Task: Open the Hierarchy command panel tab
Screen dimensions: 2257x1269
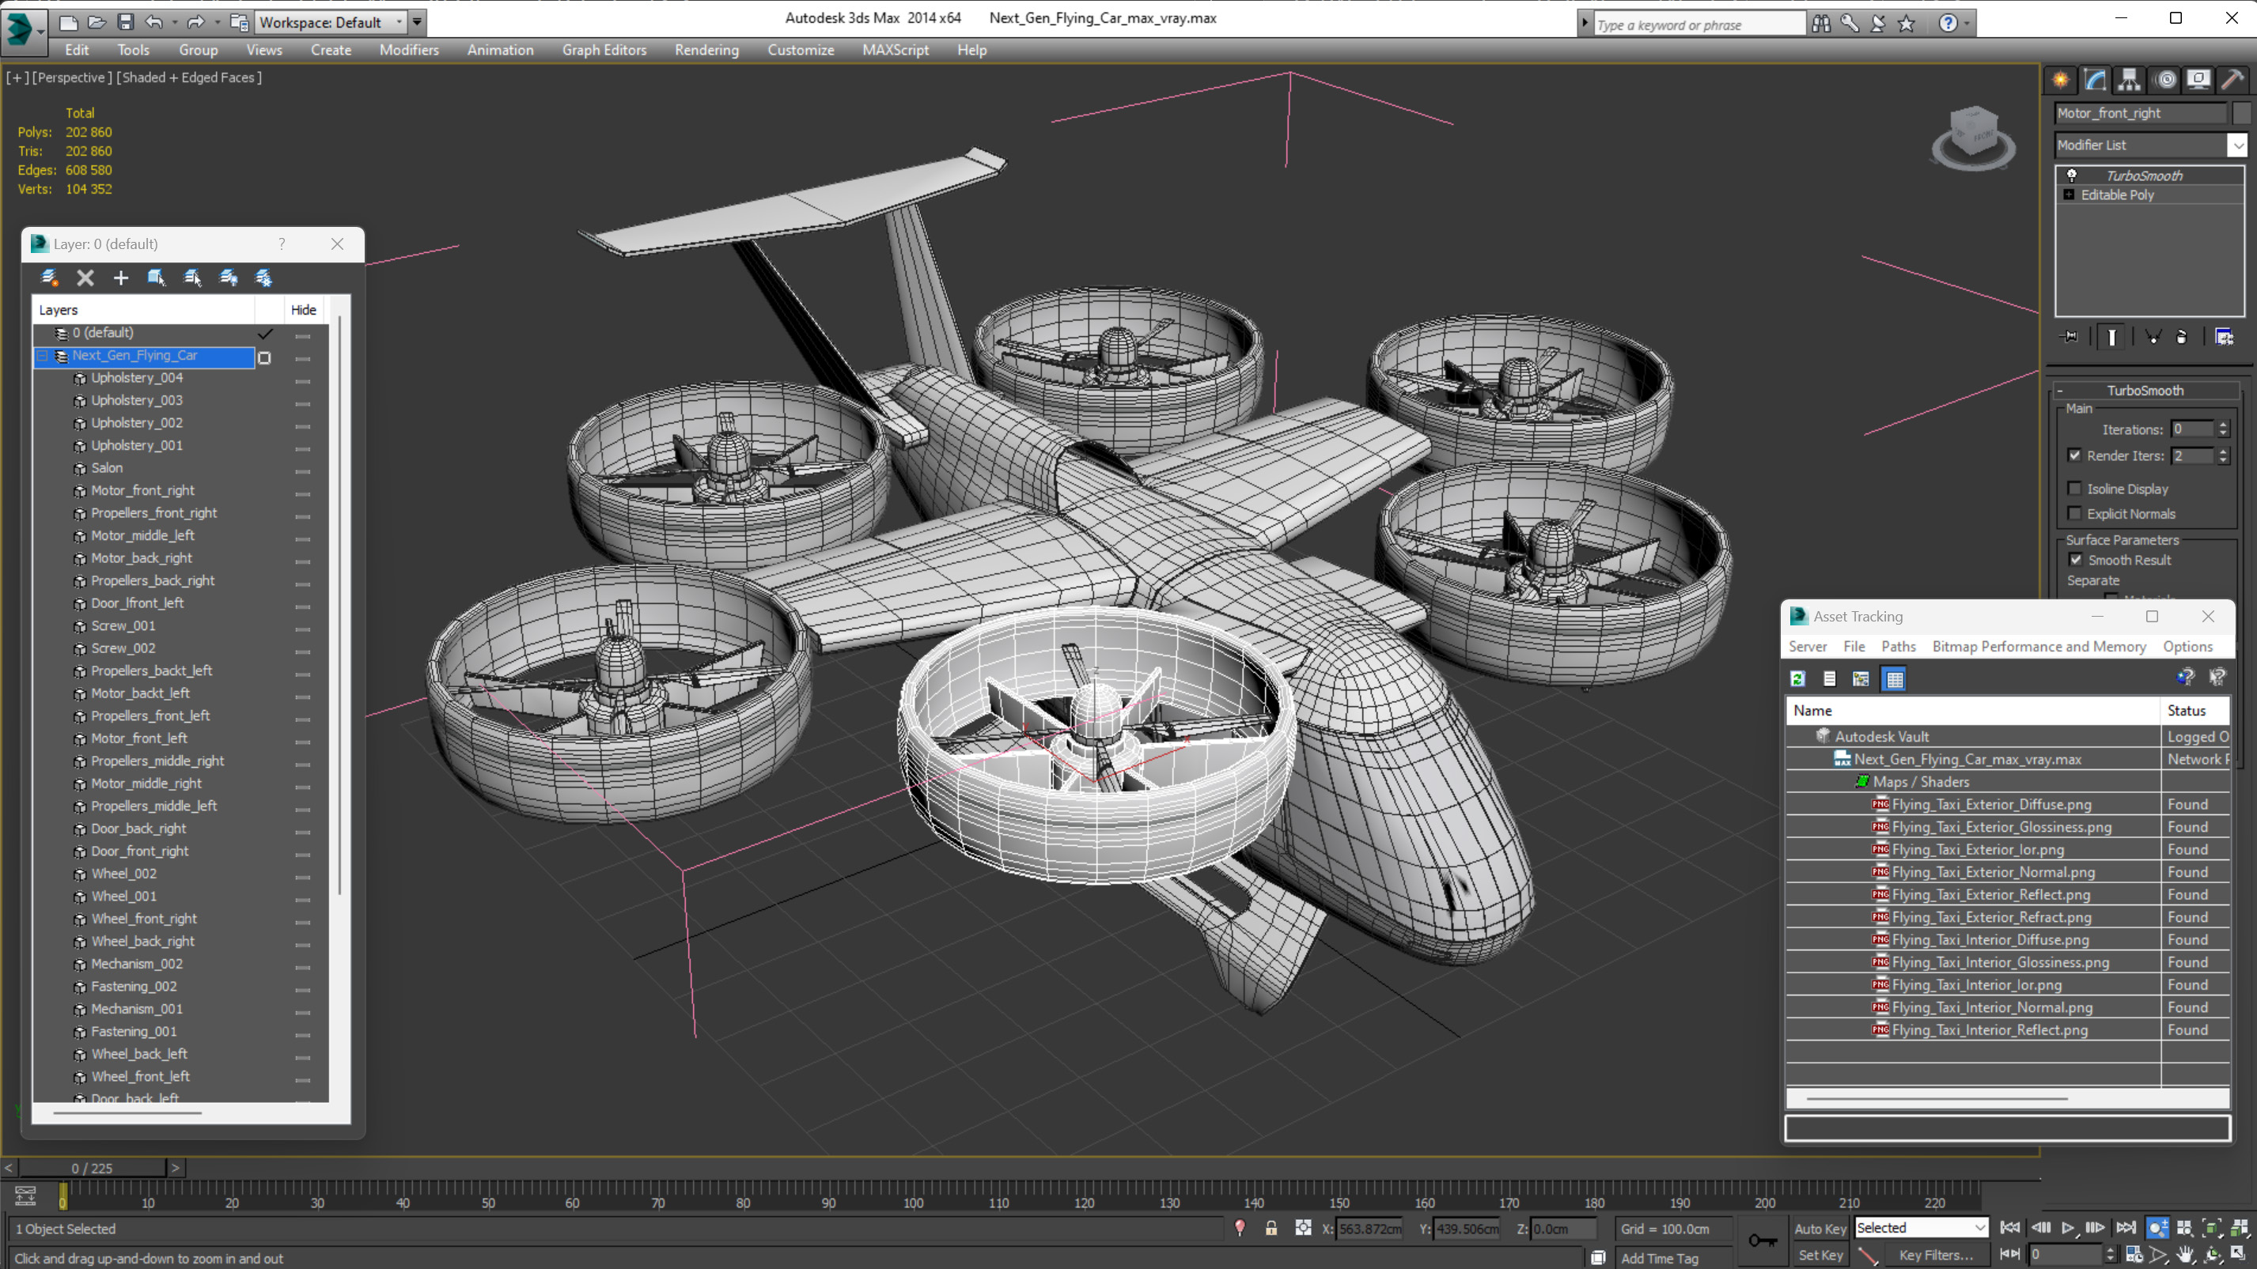Action: 2129,80
